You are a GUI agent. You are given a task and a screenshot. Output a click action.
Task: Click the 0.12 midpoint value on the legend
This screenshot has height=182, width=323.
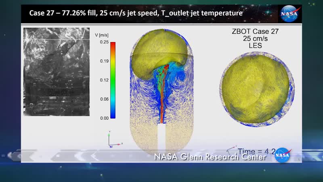click(104, 80)
